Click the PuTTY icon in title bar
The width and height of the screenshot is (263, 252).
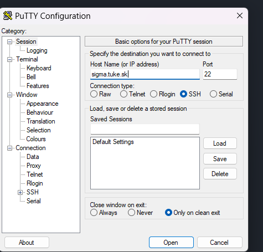tap(8, 16)
